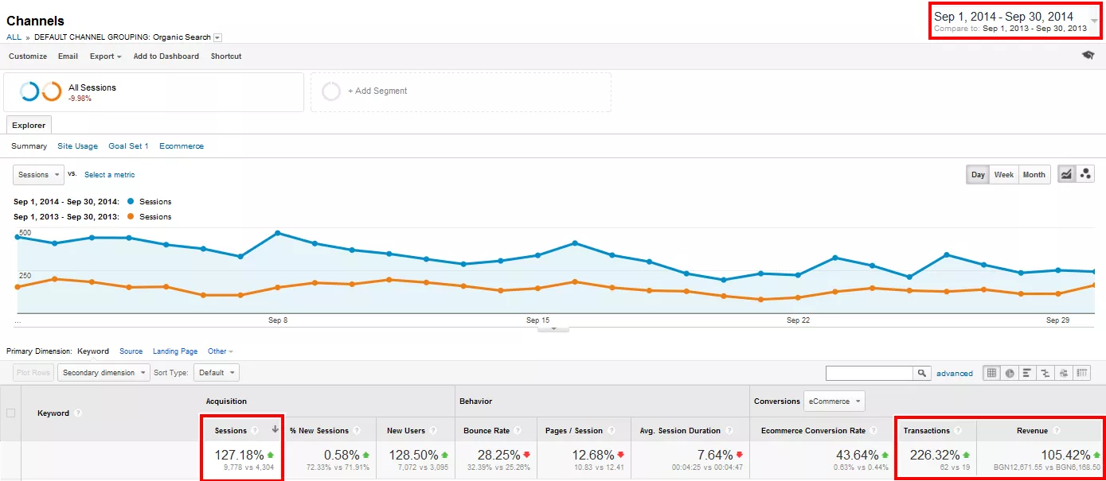Select the pivot table view icon
The height and width of the screenshot is (481, 1106).
point(1082,373)
